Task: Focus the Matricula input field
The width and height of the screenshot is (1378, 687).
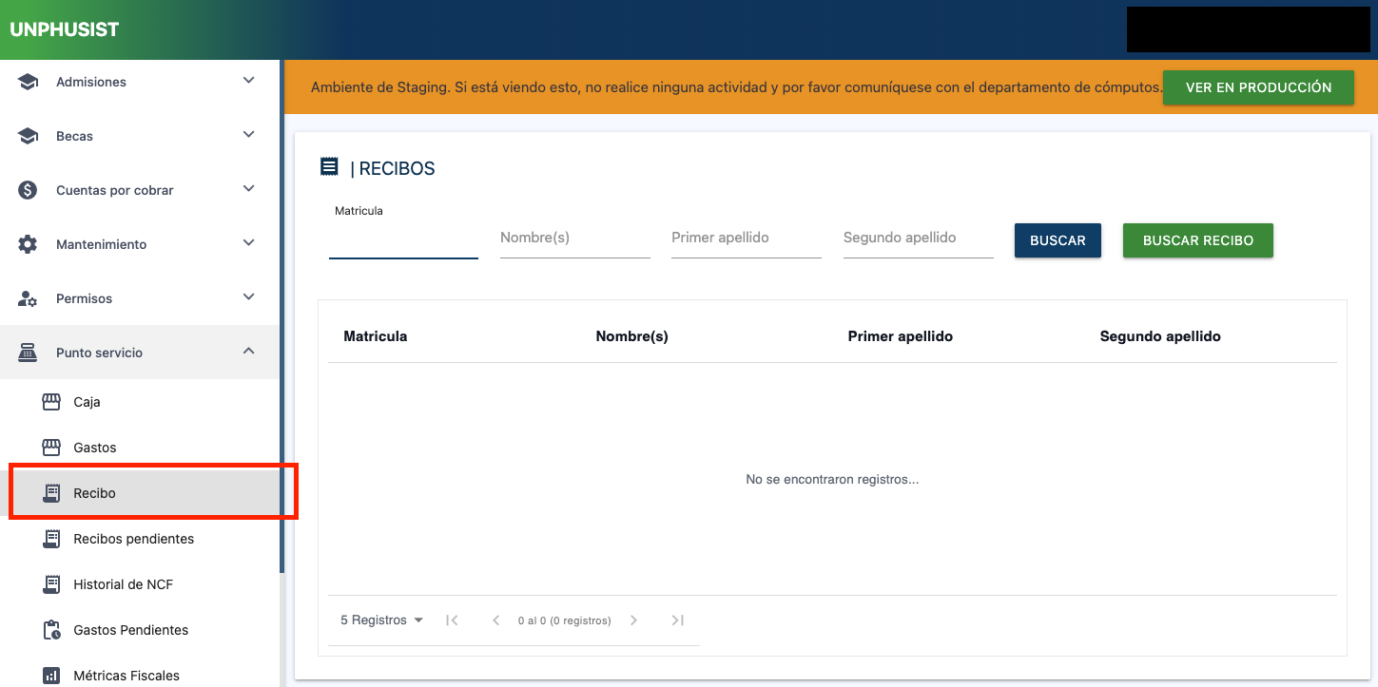Action: [x=403, y=239]
